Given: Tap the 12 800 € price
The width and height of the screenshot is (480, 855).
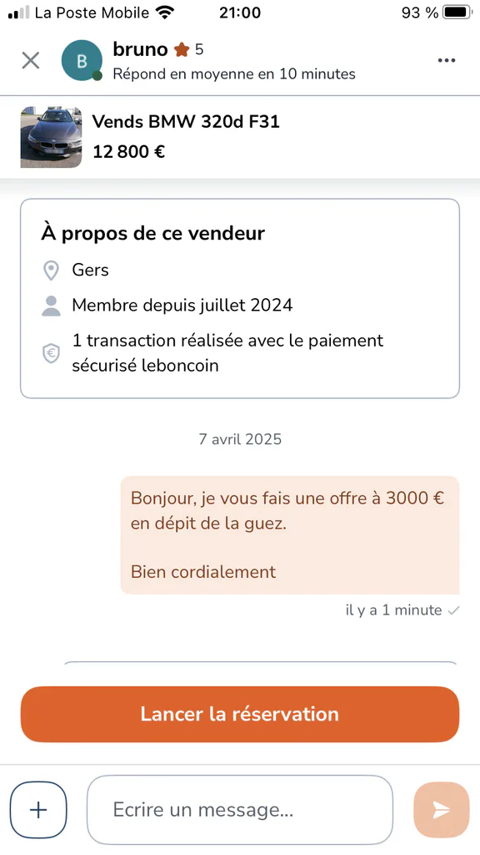Looking at the screenshot, I should (x=128, y=152).
